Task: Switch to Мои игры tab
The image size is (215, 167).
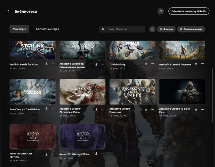Action: pyautogui.click(x=19, y=29)
